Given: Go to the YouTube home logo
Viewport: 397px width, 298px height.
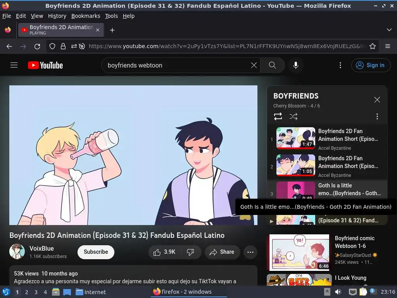Looking at the screenshot, I should [45, 65].
